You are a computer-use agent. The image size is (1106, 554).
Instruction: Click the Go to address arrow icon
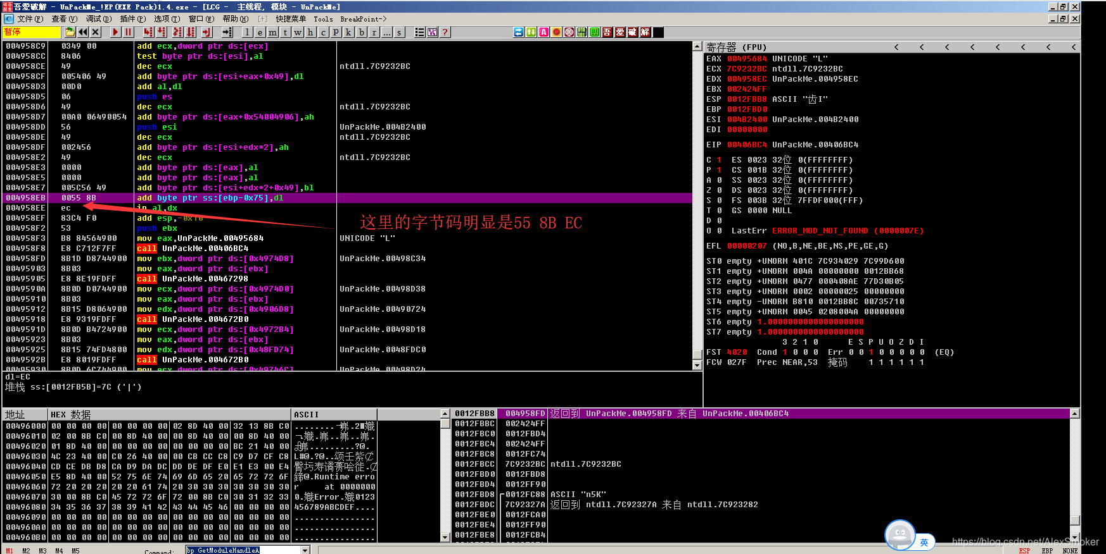pos(227,32)
